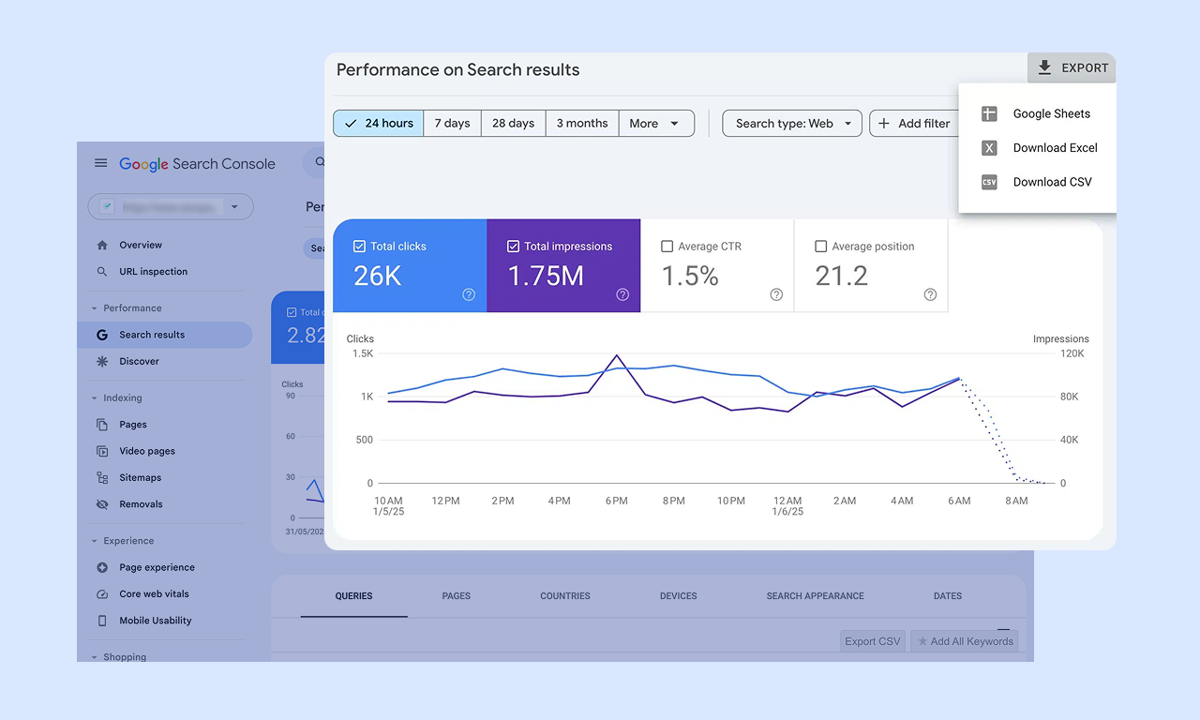Uncheck the Total clicks checkbox
Image resolution: width=1200 pixels, height=720 pixels.
point(359,247)
